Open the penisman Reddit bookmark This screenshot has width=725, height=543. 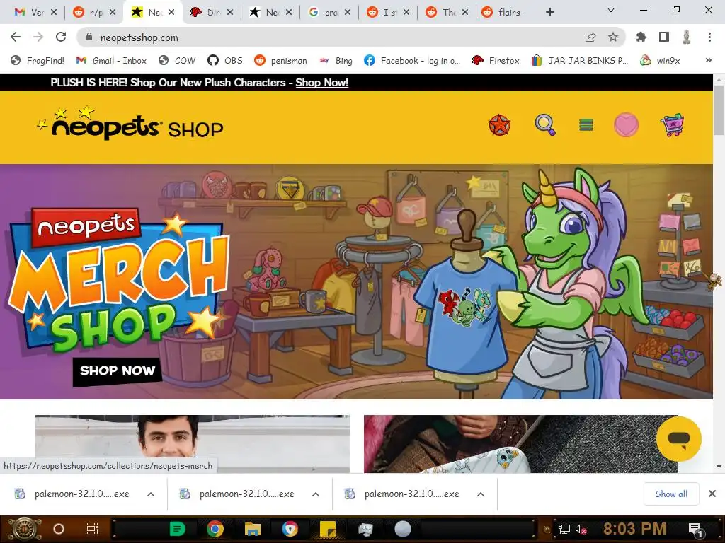pyautogui.click(x=280, y=61)
